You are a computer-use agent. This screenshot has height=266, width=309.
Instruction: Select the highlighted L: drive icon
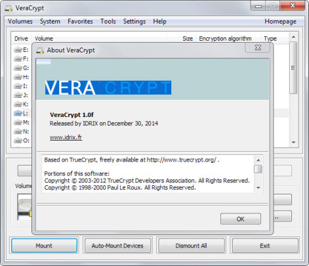tap(18, 113)
